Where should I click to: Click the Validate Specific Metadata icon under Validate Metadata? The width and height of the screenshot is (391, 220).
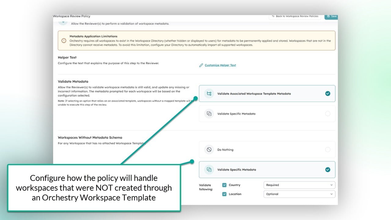point(209,114)
